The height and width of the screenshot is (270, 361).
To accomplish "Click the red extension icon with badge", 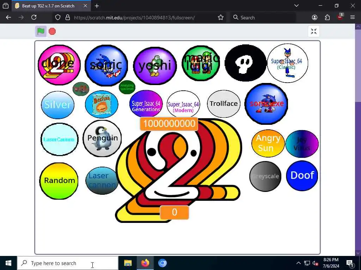I will click(340, 17).
